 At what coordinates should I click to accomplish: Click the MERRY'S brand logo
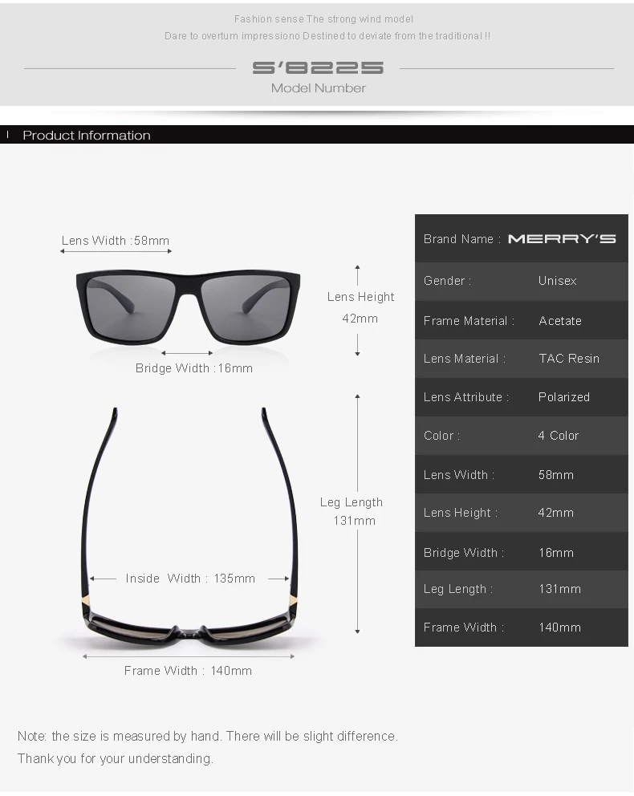pyautogui.click(x=562, y=238)
